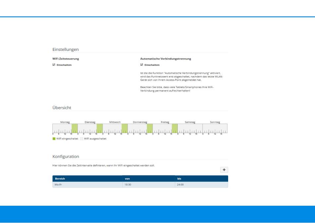315x223 pixels.
Task: Click Donnerstag green WiFi-on time block
Action: pyautogui.click(x=150, y=128)
